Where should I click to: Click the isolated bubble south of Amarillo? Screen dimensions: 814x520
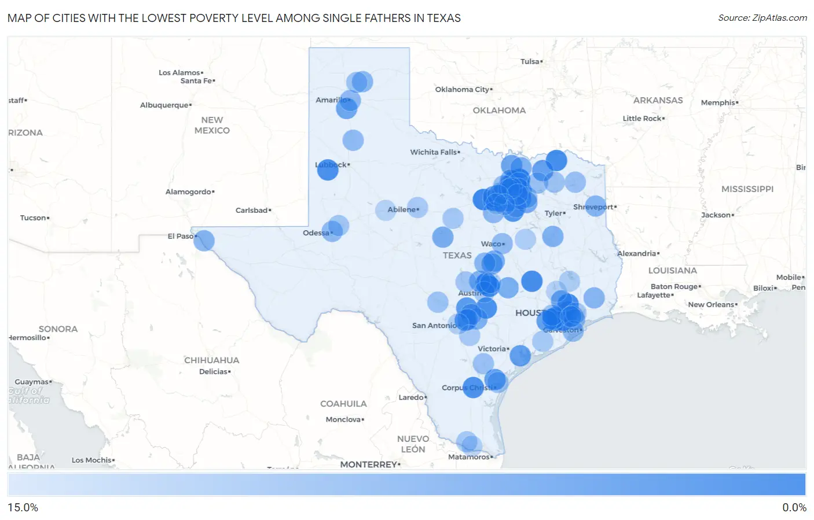point(353,140)
